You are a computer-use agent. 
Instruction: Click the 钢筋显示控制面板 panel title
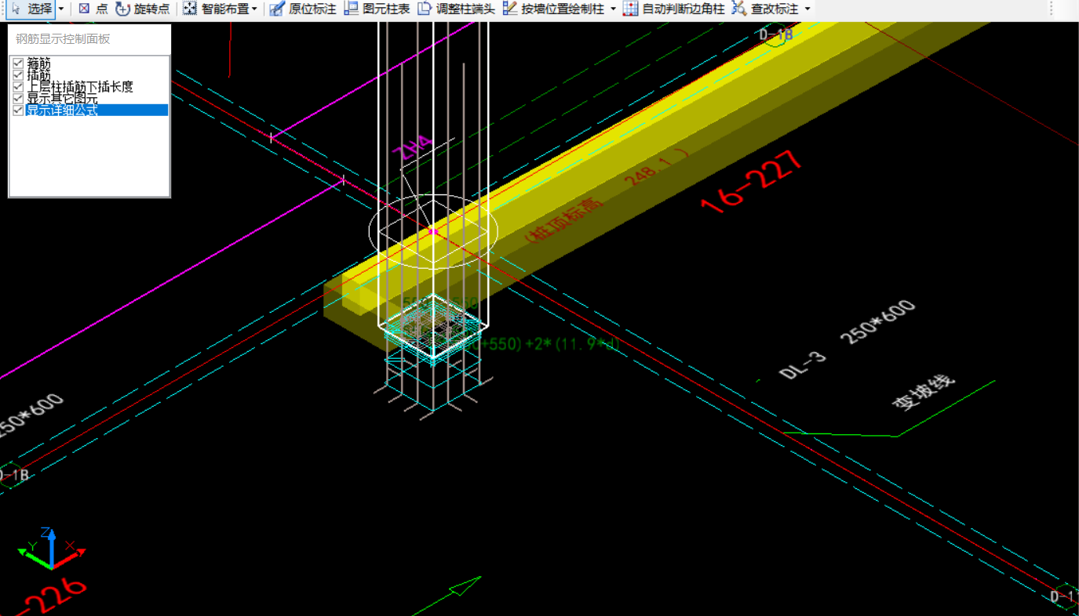[x=63, y=38]
